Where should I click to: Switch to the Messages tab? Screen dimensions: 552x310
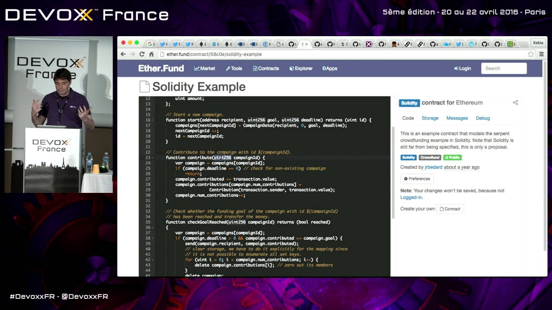click(x=457, y=118)
